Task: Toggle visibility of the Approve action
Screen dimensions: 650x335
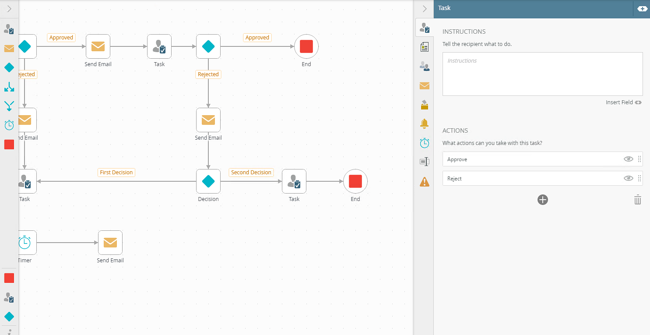Action: click(628, 159)
